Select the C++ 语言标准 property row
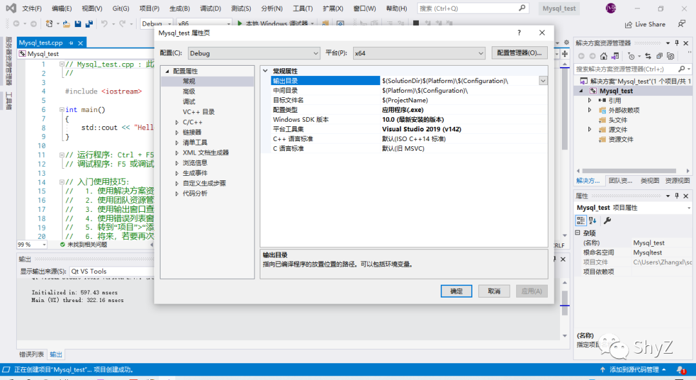The width and height of the screenshot is (696, 380). [x=409, y=138]
